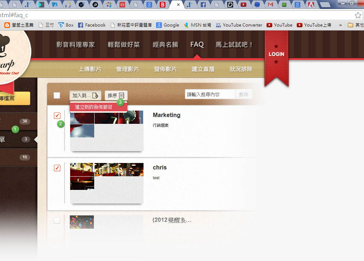Select the sidebar item with count 3
The image size is (364, 261).
[19, 139]
